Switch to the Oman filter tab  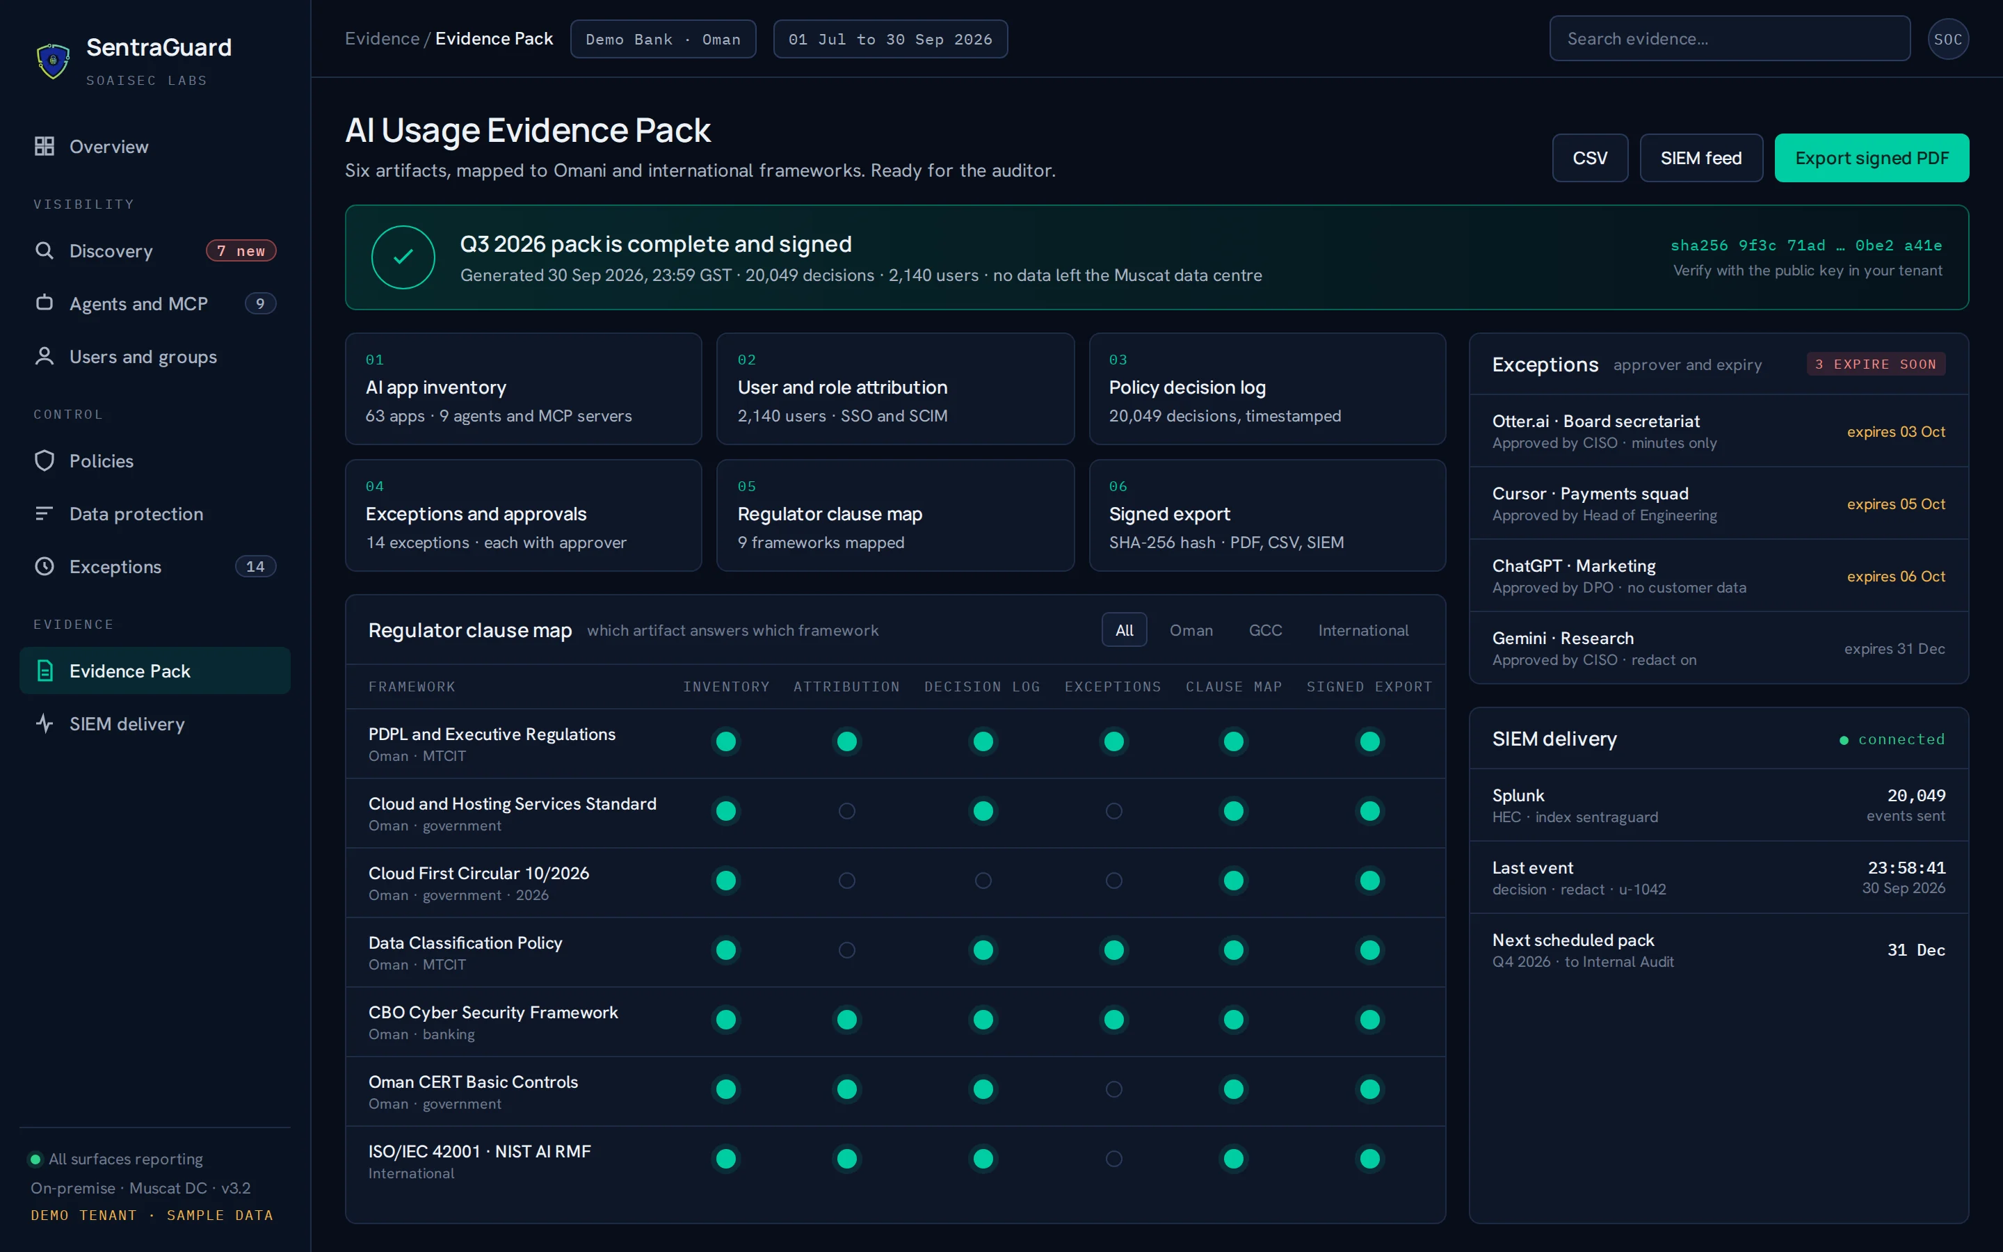point(1191,630)
